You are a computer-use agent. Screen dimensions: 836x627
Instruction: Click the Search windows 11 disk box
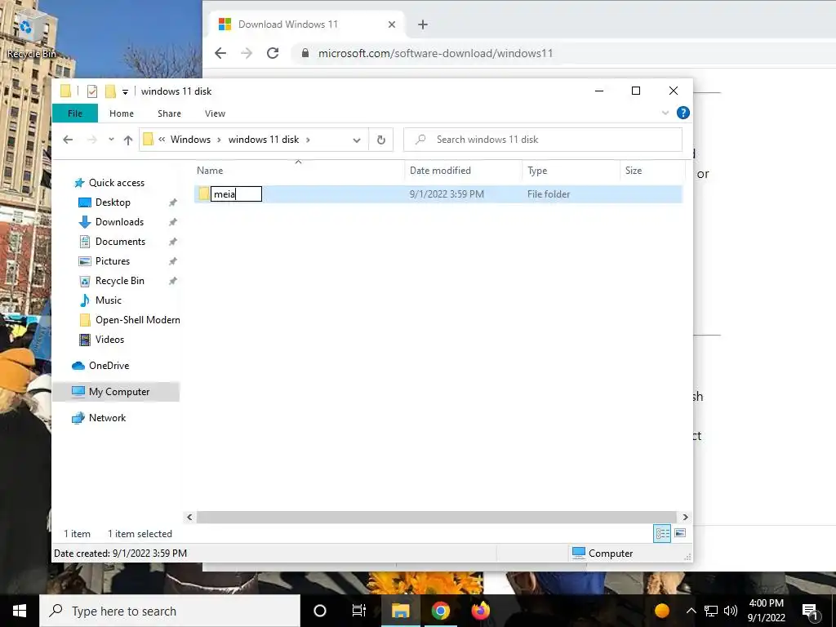pyautogui.click(x=543, y=139)
